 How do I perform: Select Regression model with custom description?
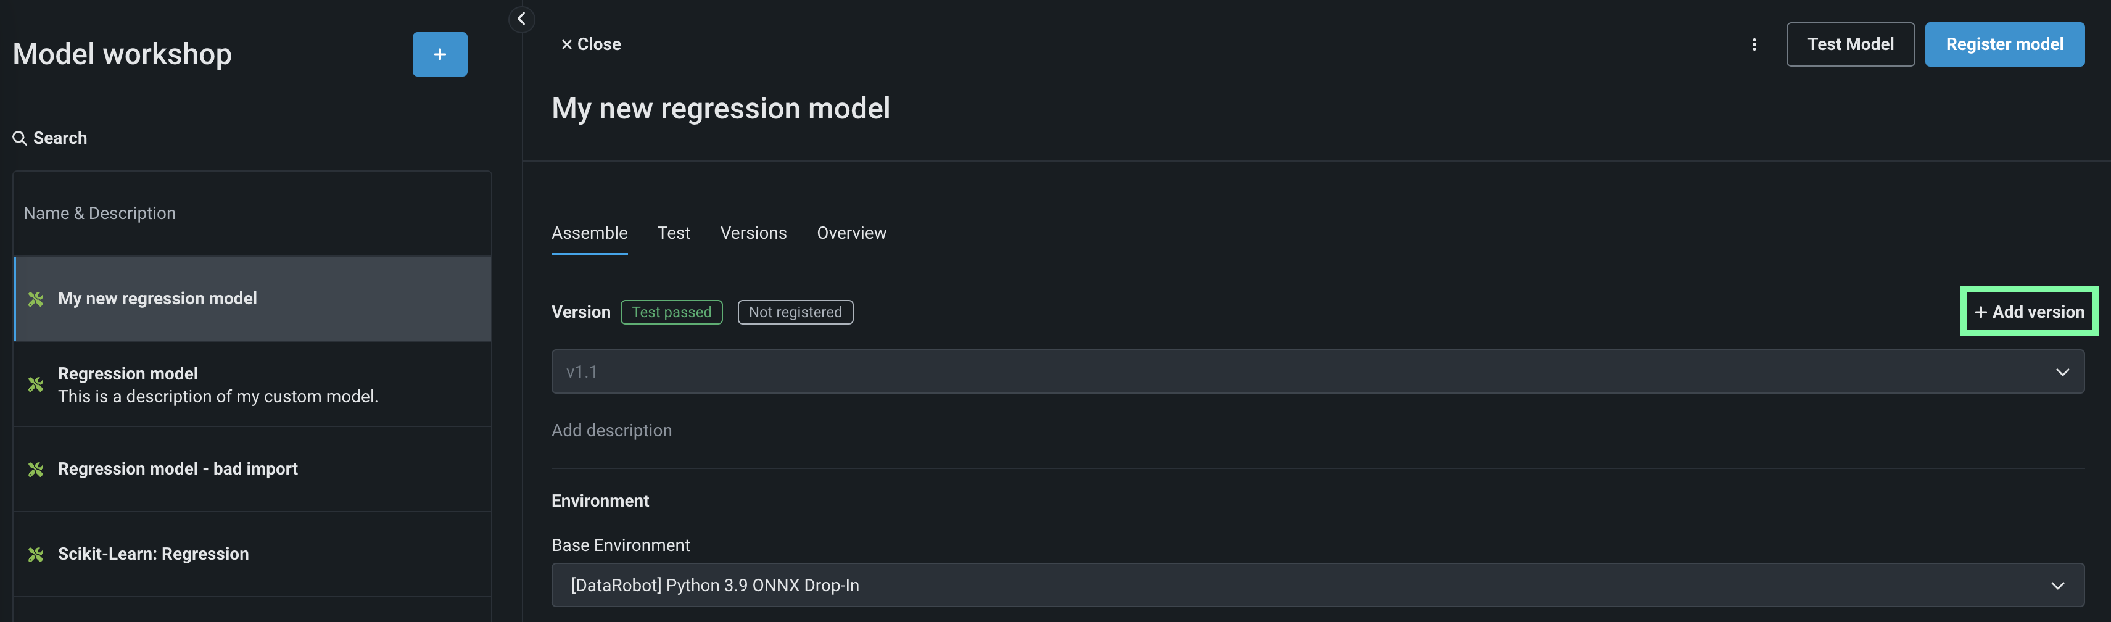coord(217,384)
